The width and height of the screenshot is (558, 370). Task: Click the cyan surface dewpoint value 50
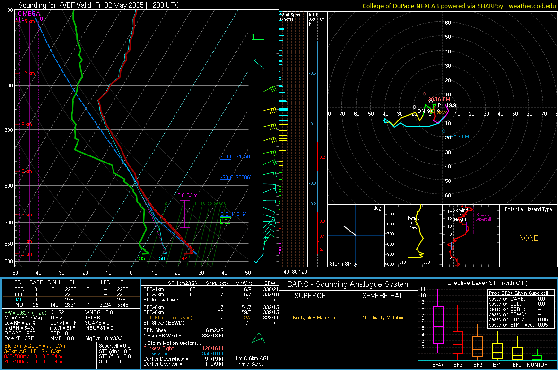click(x=162, y=258)
